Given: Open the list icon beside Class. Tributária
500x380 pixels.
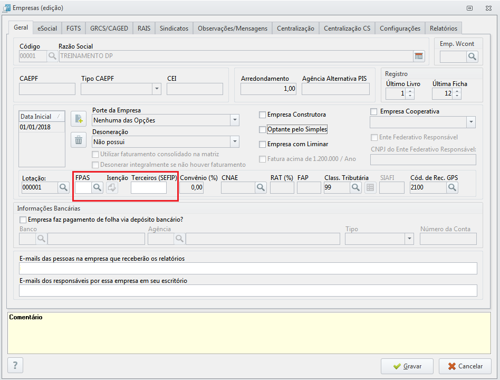Looking at the screenshot, I should pyautogui.click(x=370, y=187).
